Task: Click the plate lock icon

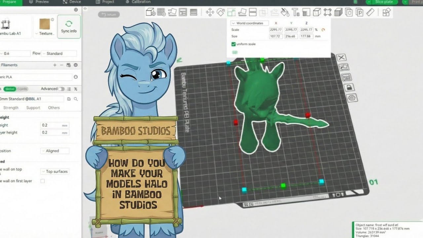Action: (349, 88)
